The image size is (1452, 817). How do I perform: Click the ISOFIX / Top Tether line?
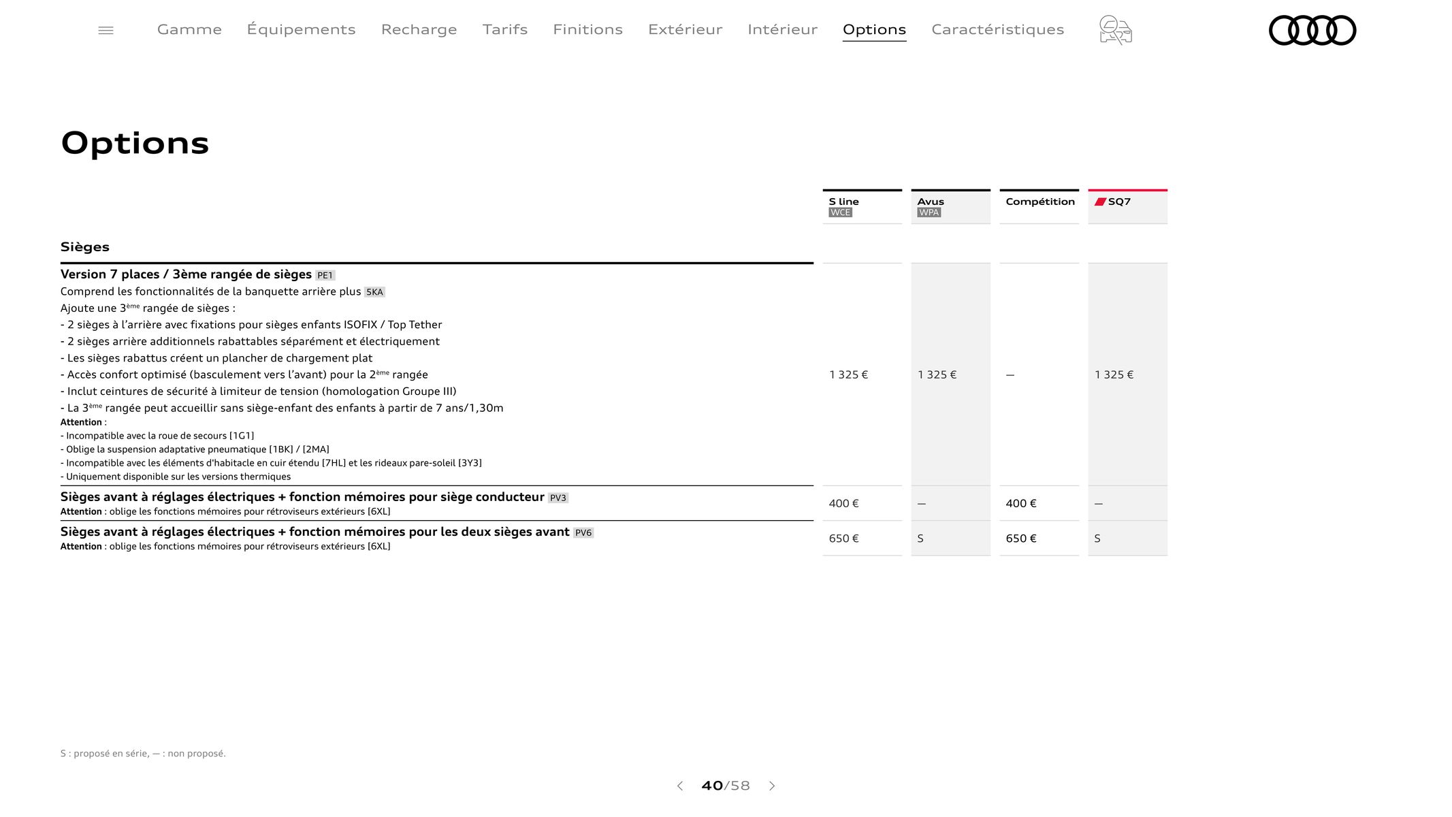pyautogui.click(x=251, y=325)
